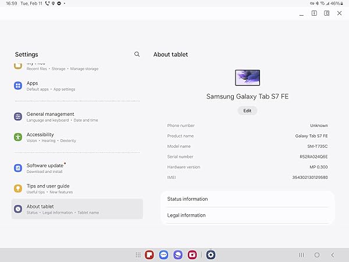Close the Settings window with X
Image resolution: width=349 pixels, height=262 pixels.
340,13
